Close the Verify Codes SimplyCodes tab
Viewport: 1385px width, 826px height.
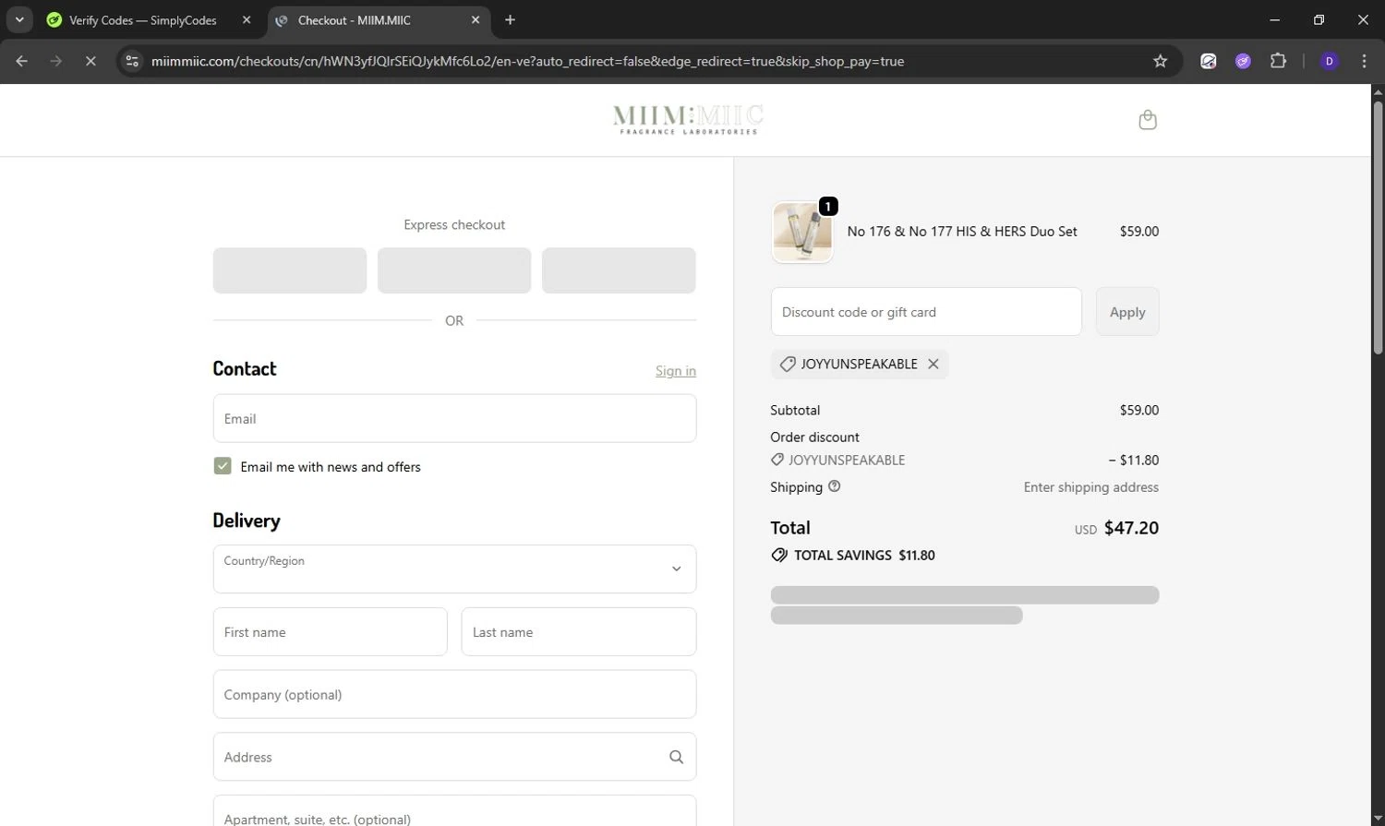(x=247, y=19)
